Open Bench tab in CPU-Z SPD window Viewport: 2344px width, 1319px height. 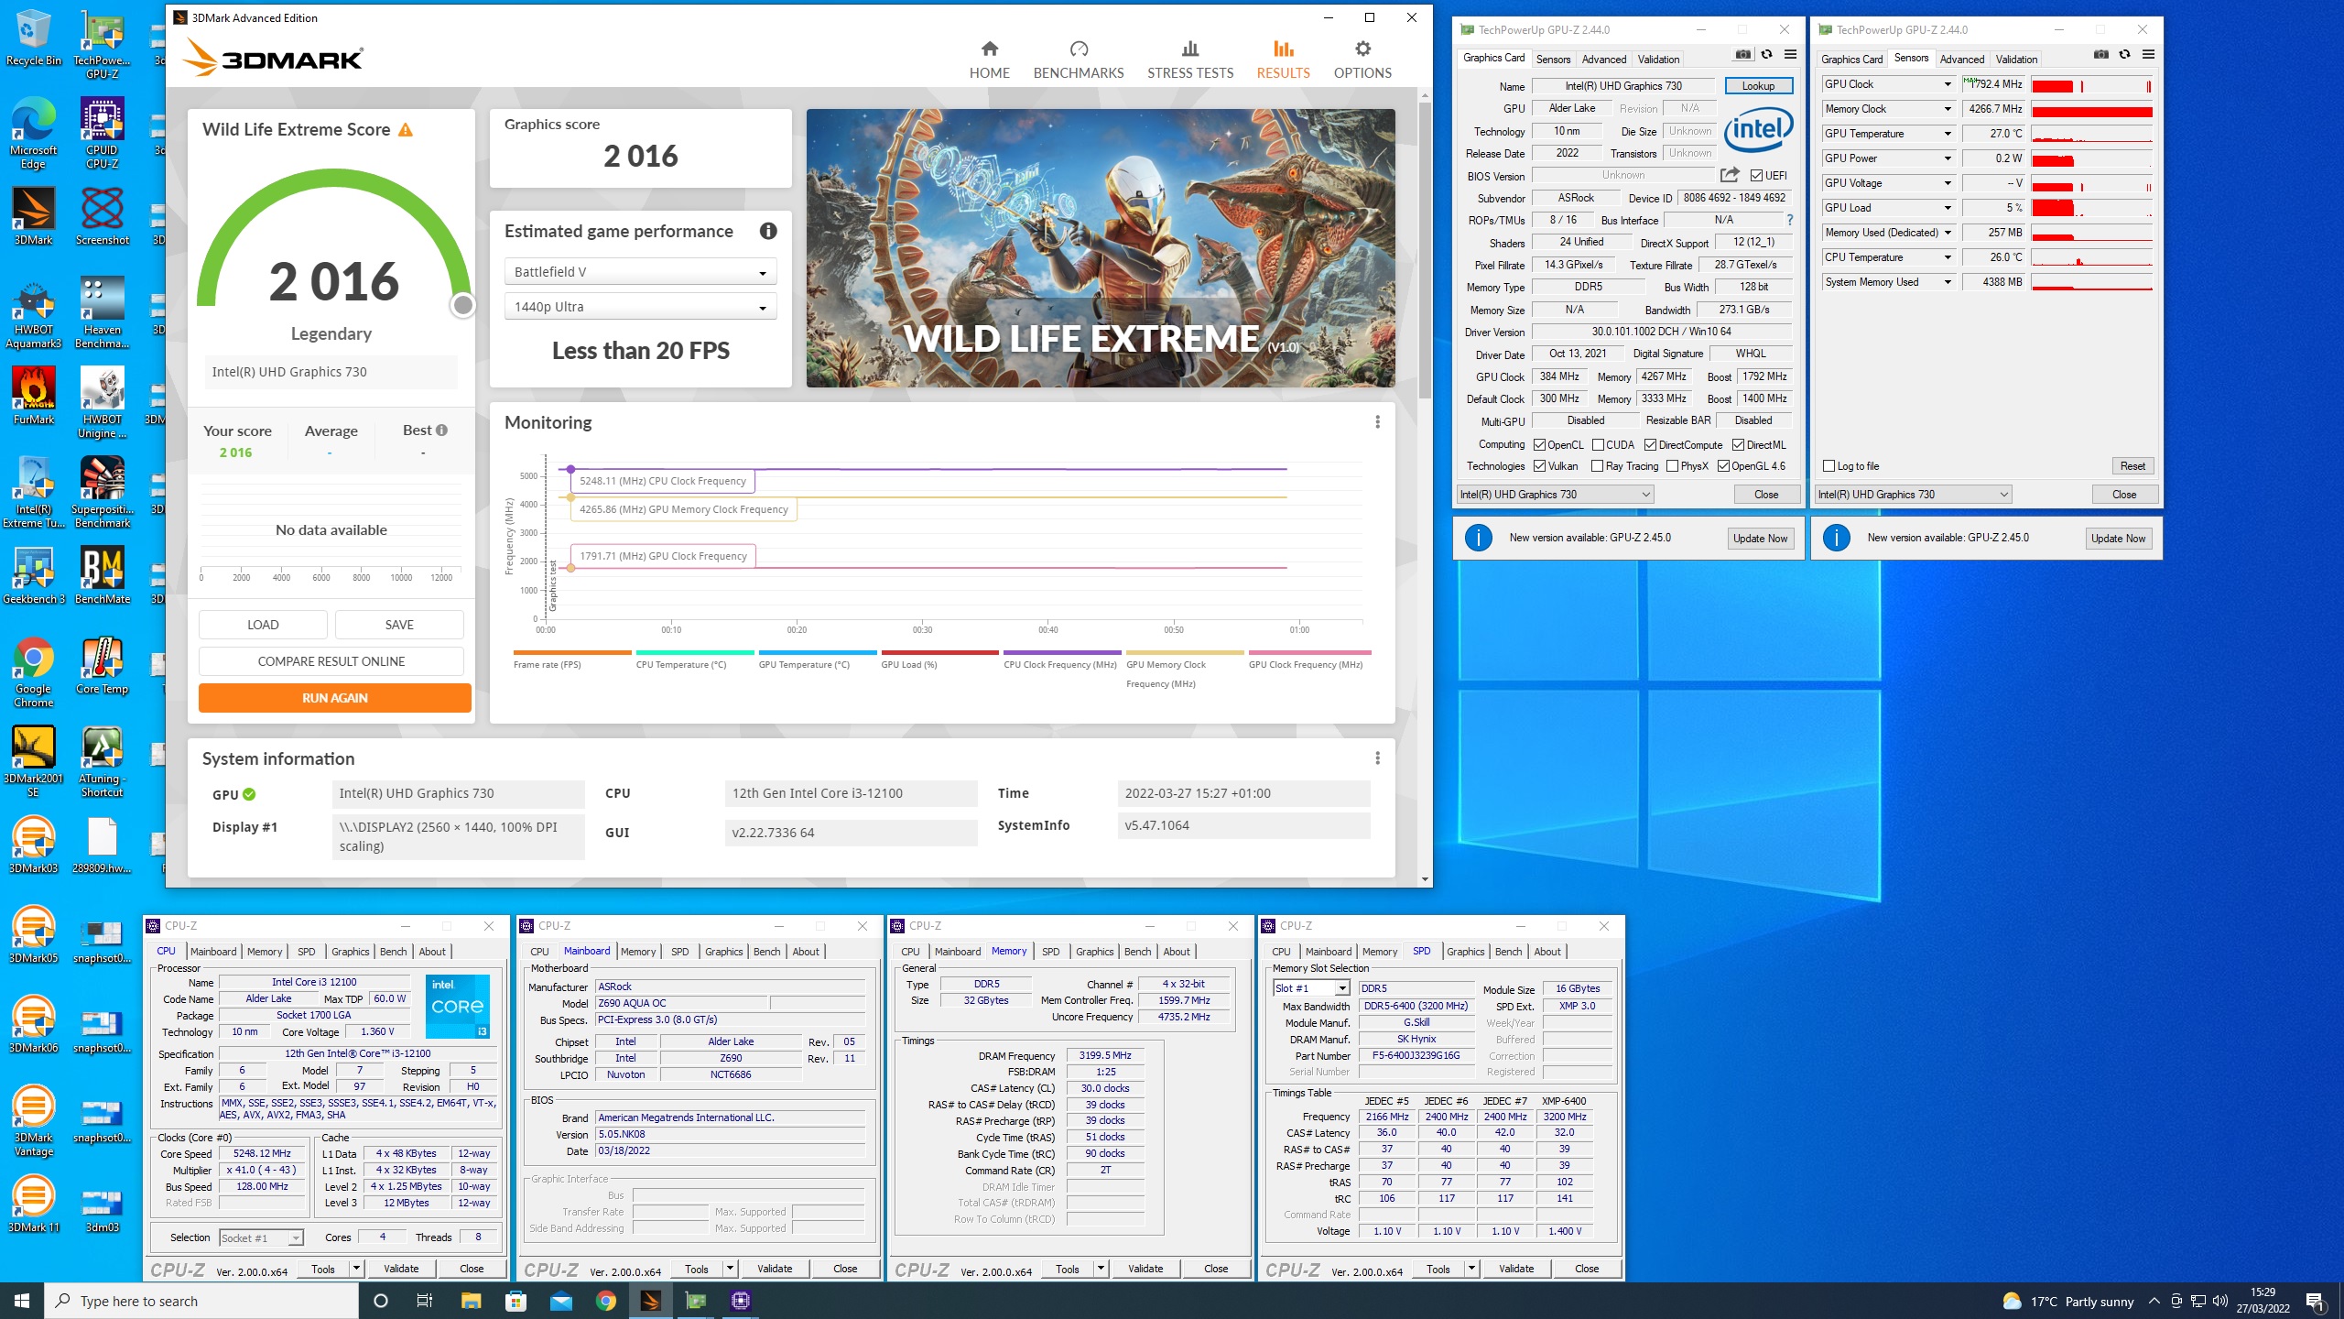pyautogui.click(x=1508, y=952)
